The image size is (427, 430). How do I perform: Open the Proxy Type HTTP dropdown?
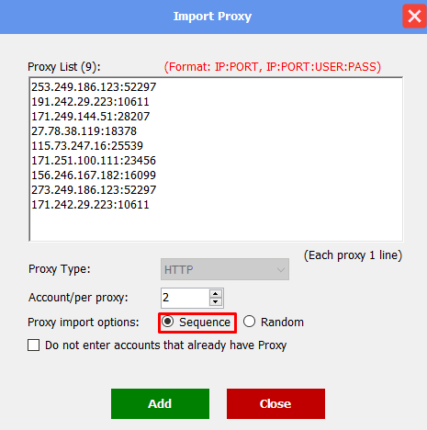pyautogui.click(x=225, y=269)
